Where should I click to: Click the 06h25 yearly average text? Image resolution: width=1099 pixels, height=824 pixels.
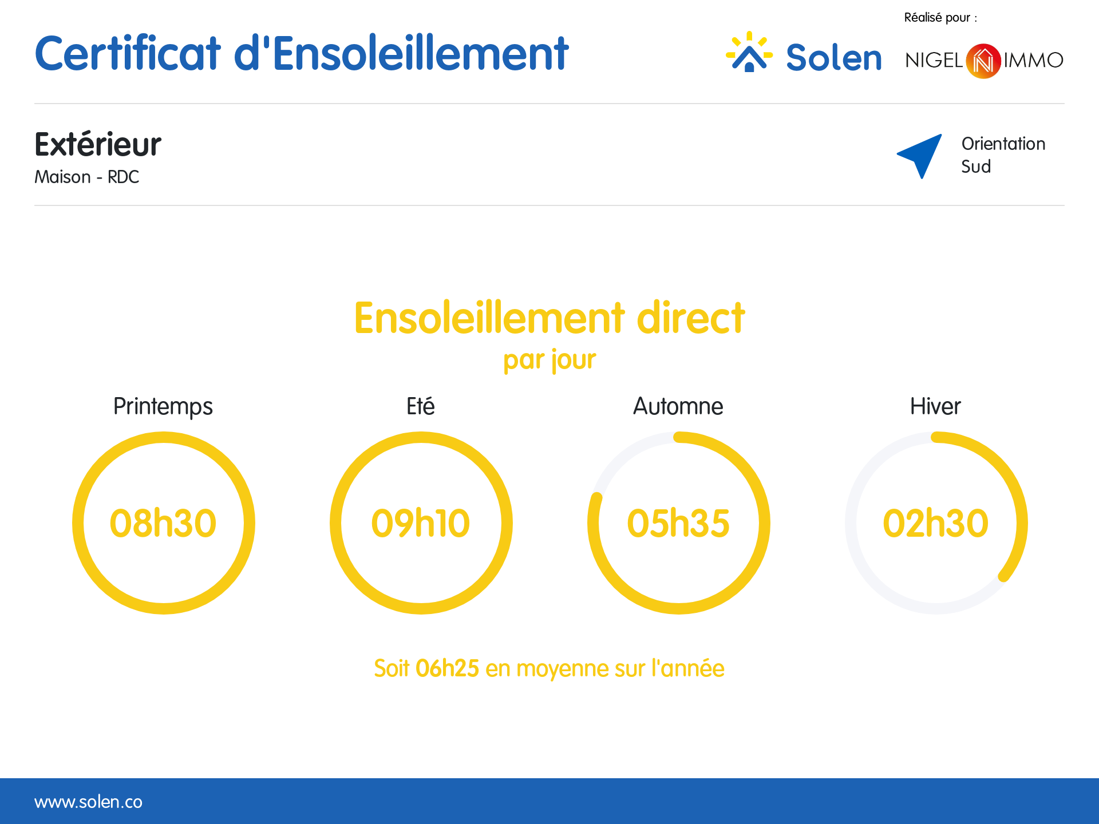447,668
